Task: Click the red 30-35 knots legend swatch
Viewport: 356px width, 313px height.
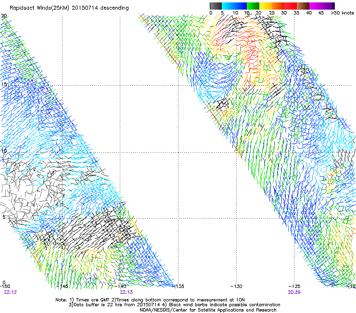Action: click(x=291, y=6)
